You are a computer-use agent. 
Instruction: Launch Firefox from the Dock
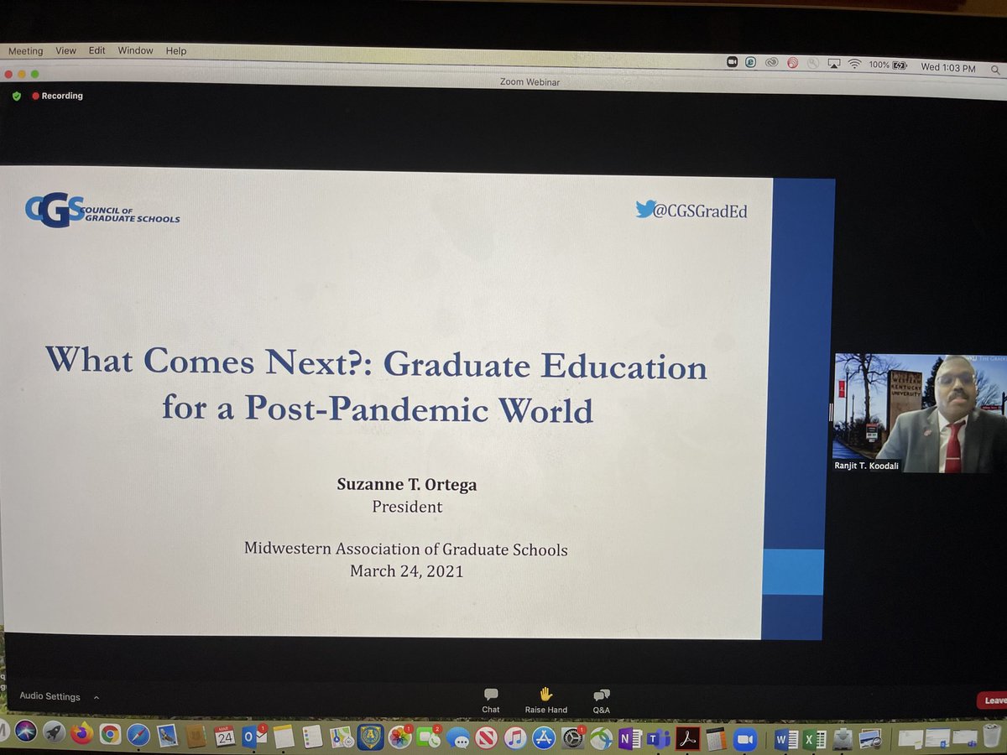click(81, 734)
